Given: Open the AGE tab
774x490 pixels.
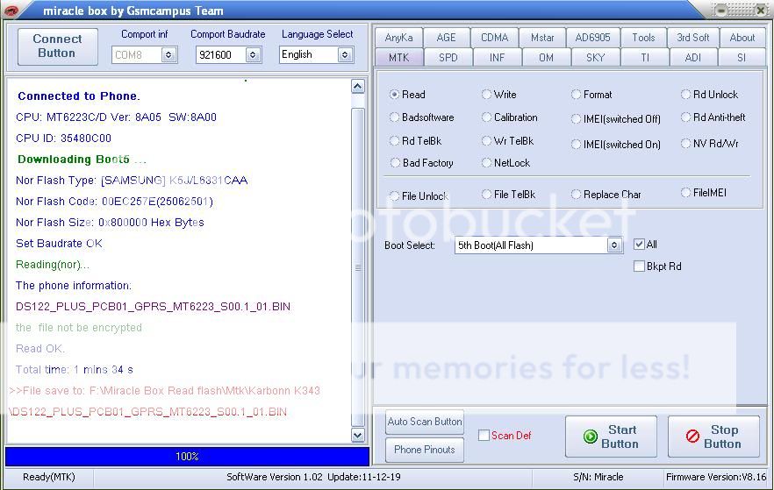Looking at the screenshot, I should pos(446,38).
